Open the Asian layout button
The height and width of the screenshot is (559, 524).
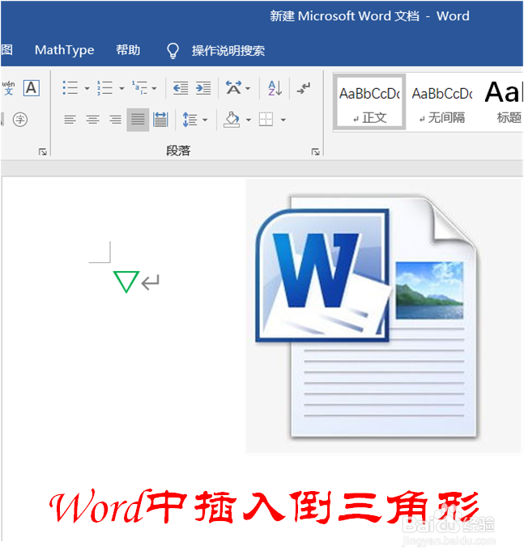tap(233, 87)
